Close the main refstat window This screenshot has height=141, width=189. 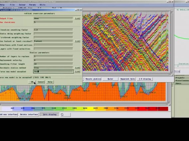172,2
